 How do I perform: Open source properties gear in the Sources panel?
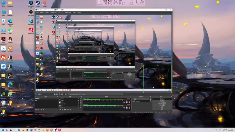coord(65,109)
